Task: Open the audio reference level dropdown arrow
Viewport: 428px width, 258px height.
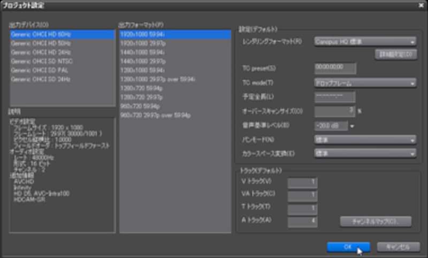Action: [x=352, y=126]
